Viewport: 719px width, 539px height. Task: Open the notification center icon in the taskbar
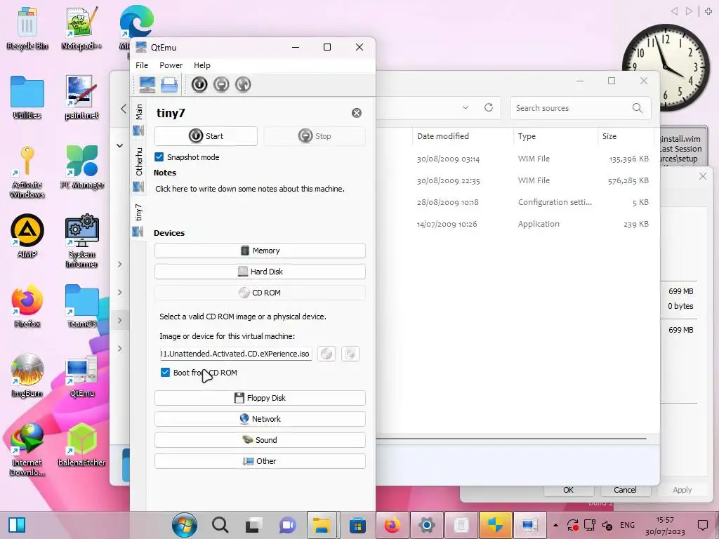(702, 525)
